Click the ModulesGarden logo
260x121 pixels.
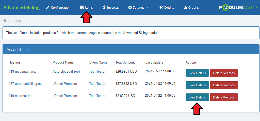pyautogui.click(x=238, y=7)
